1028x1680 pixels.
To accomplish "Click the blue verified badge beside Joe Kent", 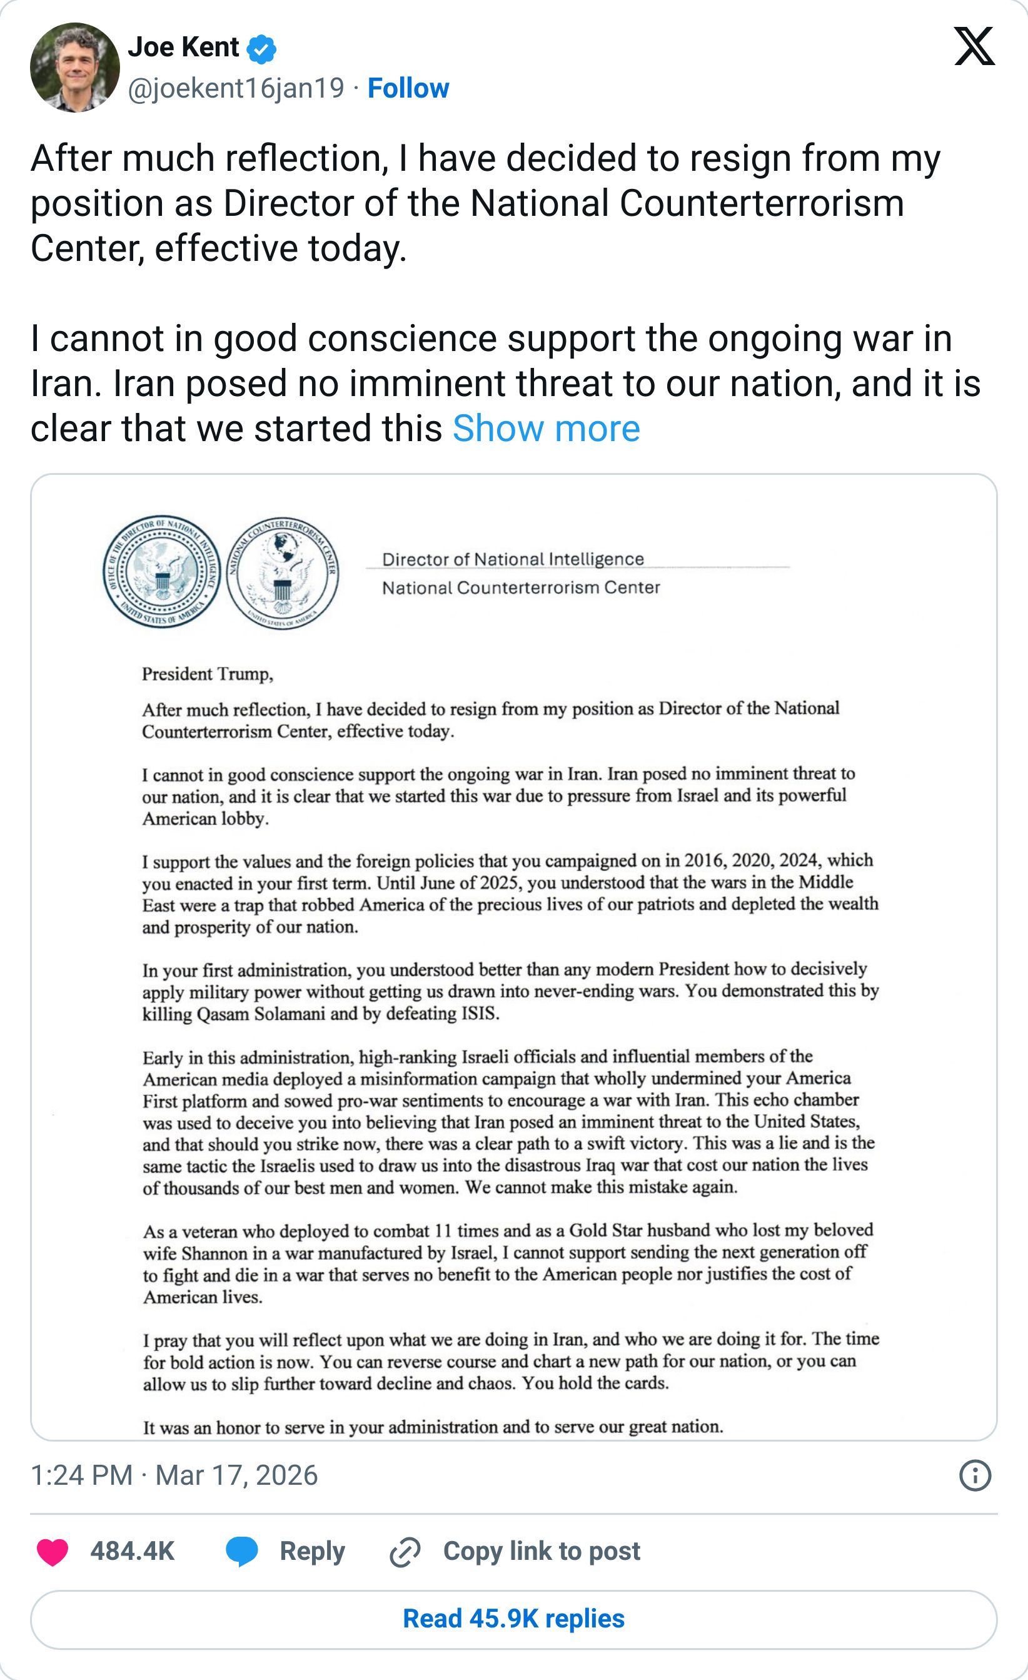I will pyautogui.click(x=261, y=48).
